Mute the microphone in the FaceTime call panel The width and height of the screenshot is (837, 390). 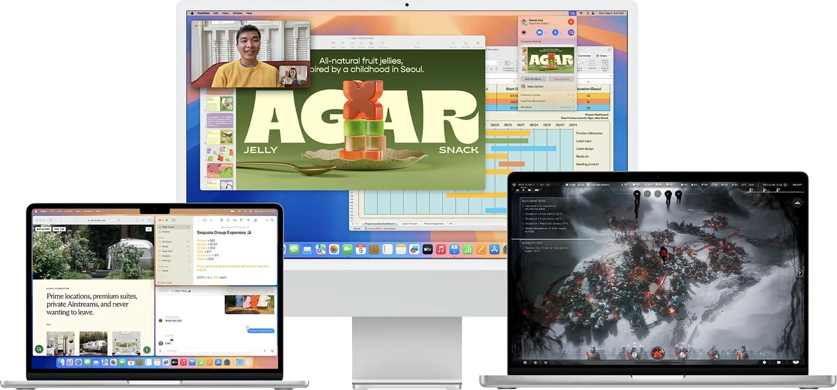click(555, 32)
